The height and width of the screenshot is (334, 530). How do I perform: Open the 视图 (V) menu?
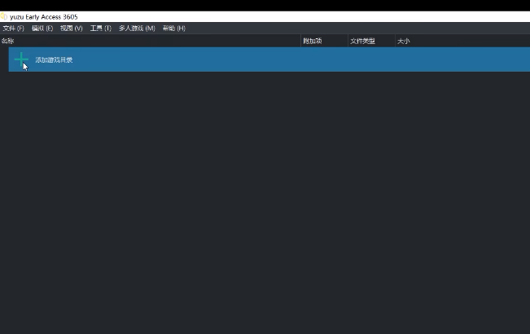pyautogui.click(x=71, y=29)
